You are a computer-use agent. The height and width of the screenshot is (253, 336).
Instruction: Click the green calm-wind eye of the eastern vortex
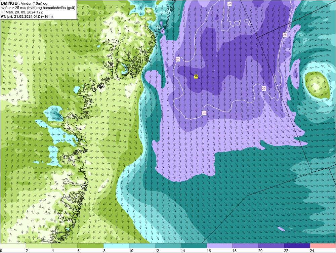pos(317,86)
